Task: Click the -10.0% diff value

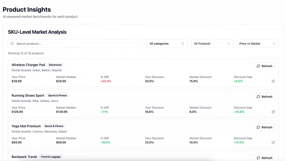Action: pos(105,142)
